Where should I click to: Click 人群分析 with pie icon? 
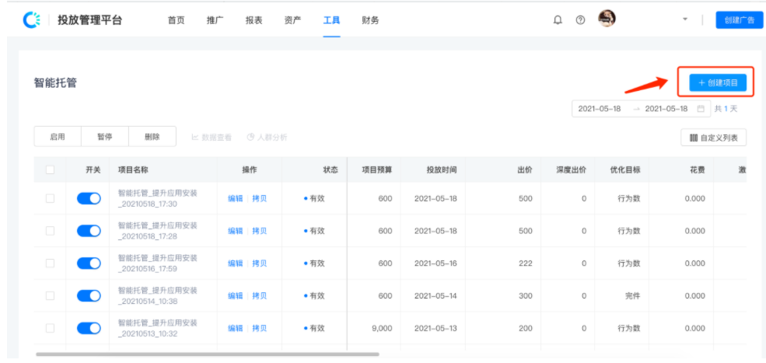click(x=267, y=138)
